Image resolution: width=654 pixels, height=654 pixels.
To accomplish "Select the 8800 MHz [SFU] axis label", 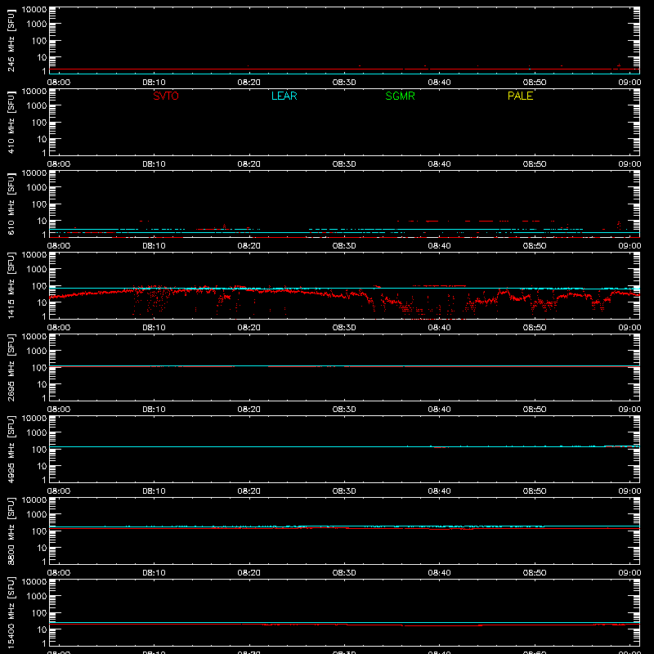I will pyautogui.click(x=11, y=531).
